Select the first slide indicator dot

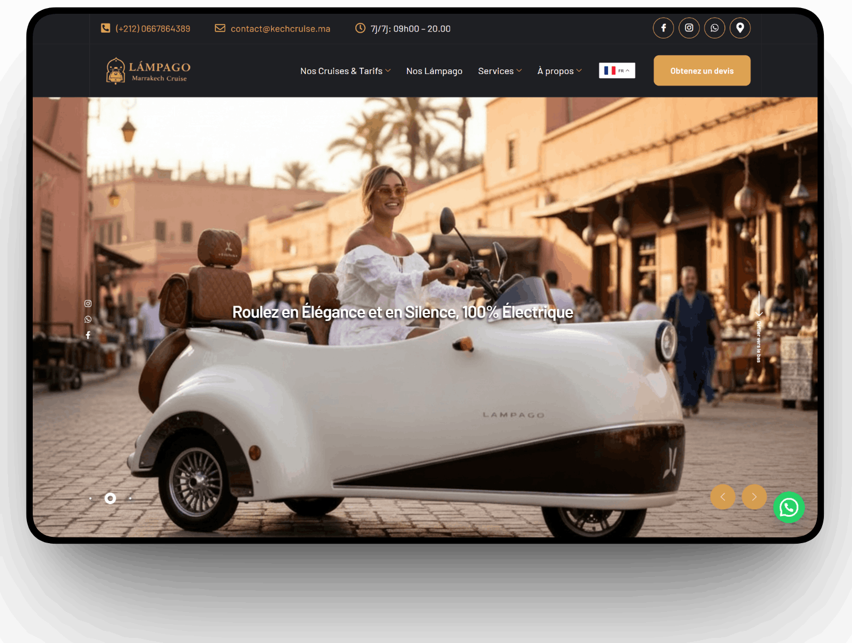pos(90,498)
